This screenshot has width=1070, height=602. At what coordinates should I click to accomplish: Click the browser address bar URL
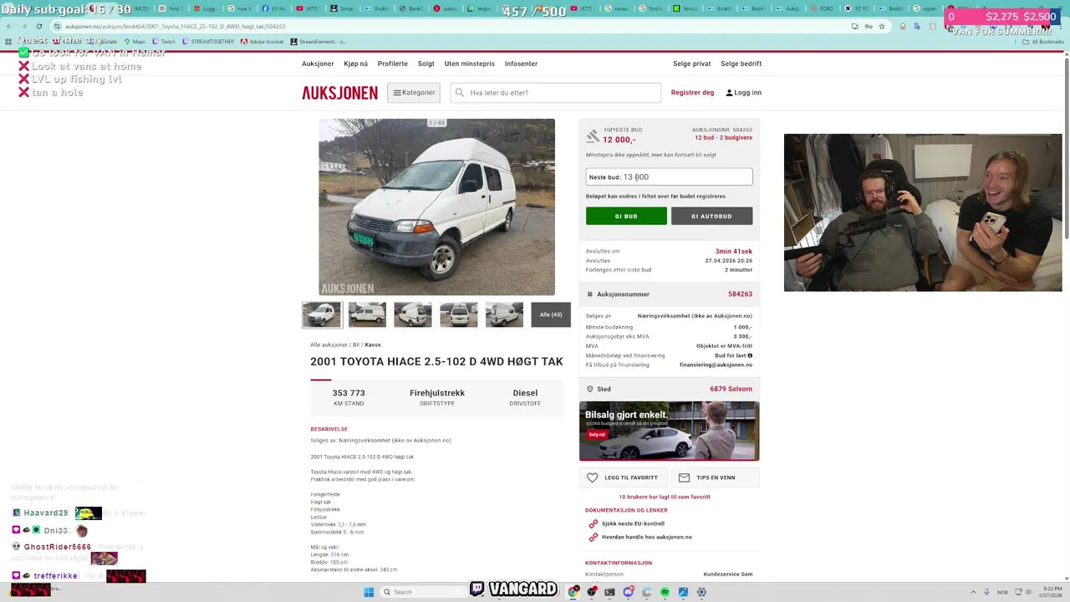point(176,26)
